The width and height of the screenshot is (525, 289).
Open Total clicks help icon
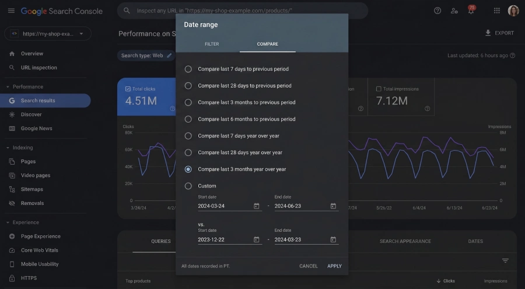172,109
